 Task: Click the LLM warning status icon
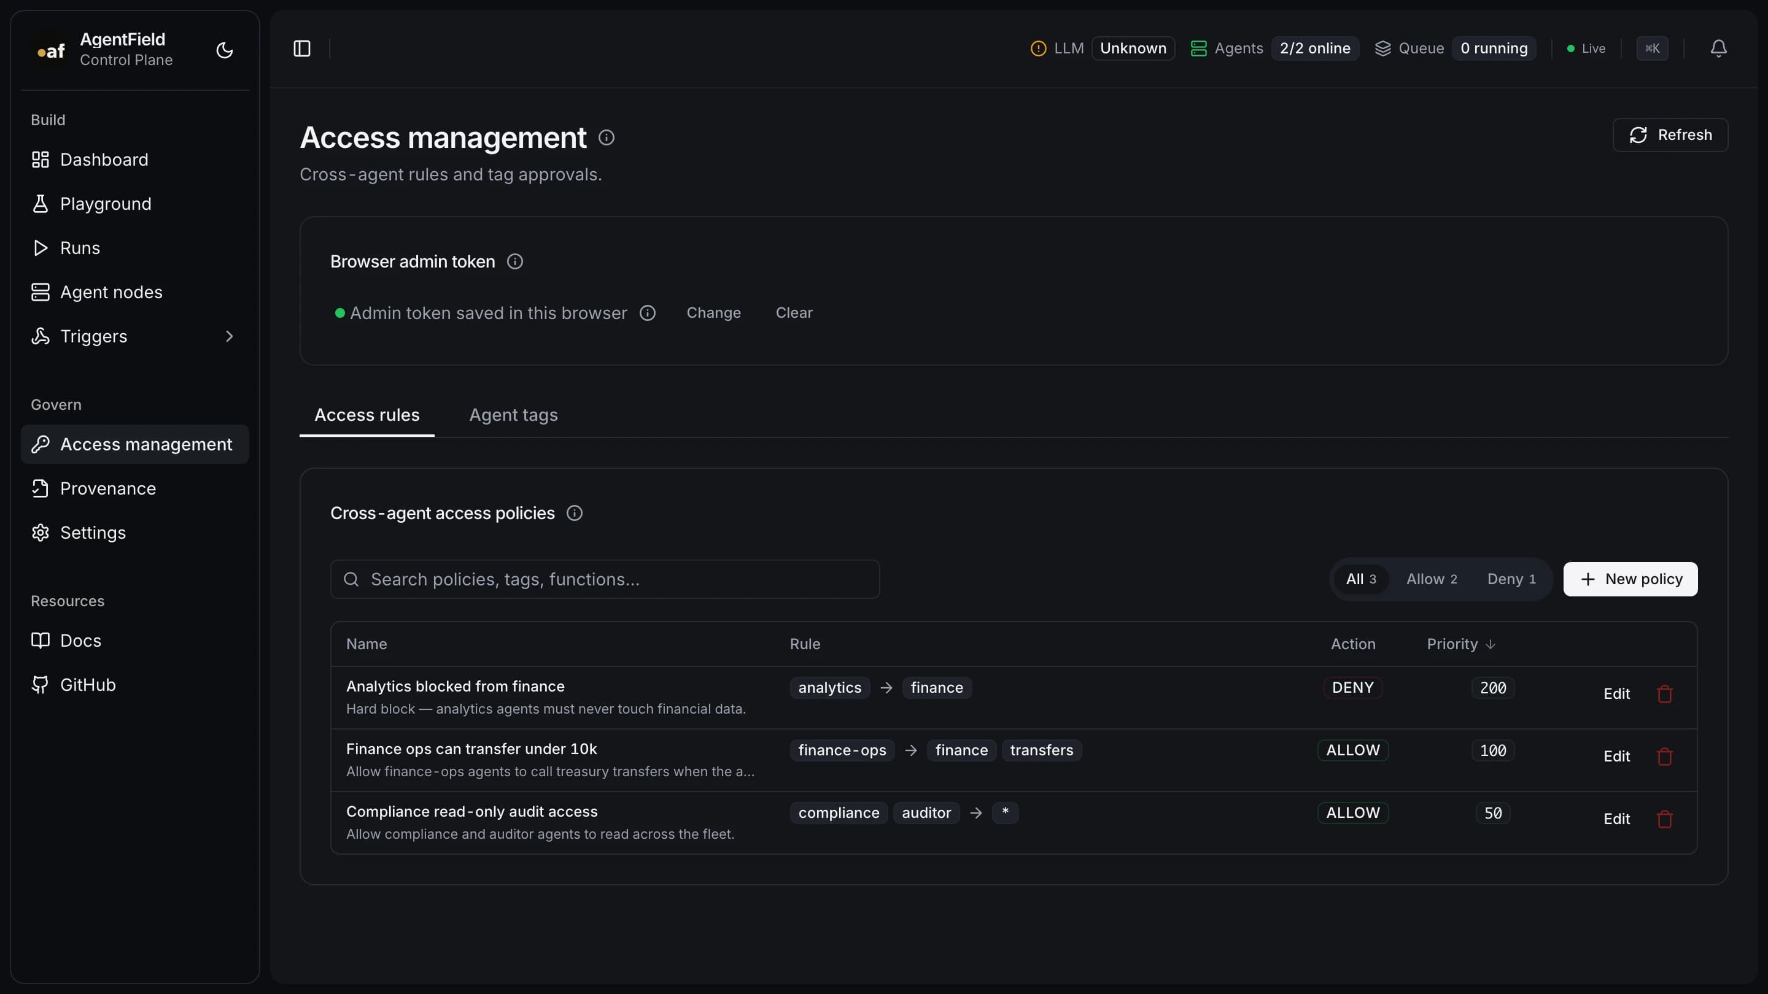[x=1039, y=48]
